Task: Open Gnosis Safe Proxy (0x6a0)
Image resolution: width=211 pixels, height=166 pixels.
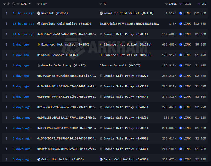Action: [x=126, y=149]
